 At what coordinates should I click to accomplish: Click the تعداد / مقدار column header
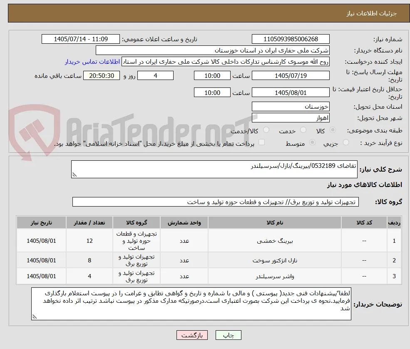[89, 223]
